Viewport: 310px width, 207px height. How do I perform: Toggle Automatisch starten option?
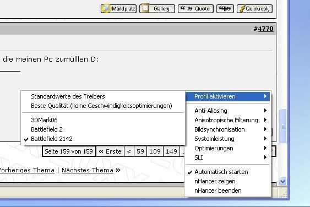coord(227,172)
